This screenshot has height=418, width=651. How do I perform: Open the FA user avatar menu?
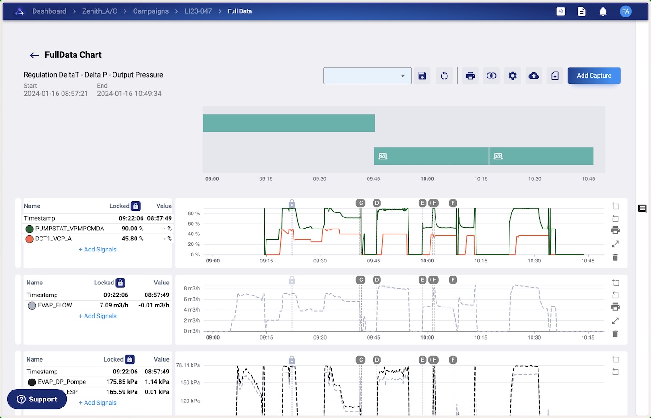click(x=625, y=11)
